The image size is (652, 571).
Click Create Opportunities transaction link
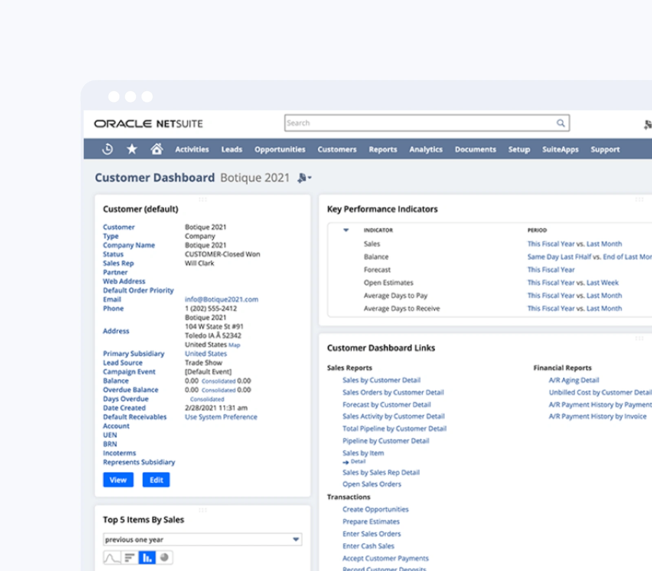[x=375, y=509]
